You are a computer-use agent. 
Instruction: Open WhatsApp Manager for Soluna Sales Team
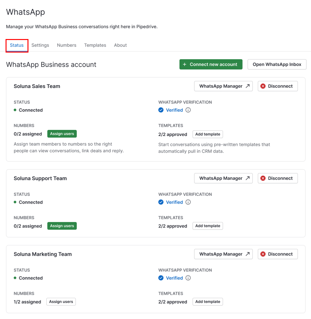pos(223,86)
